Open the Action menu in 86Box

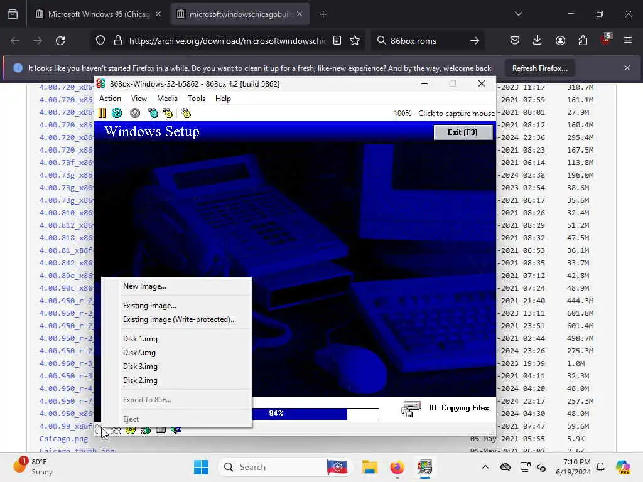point(110,99)
